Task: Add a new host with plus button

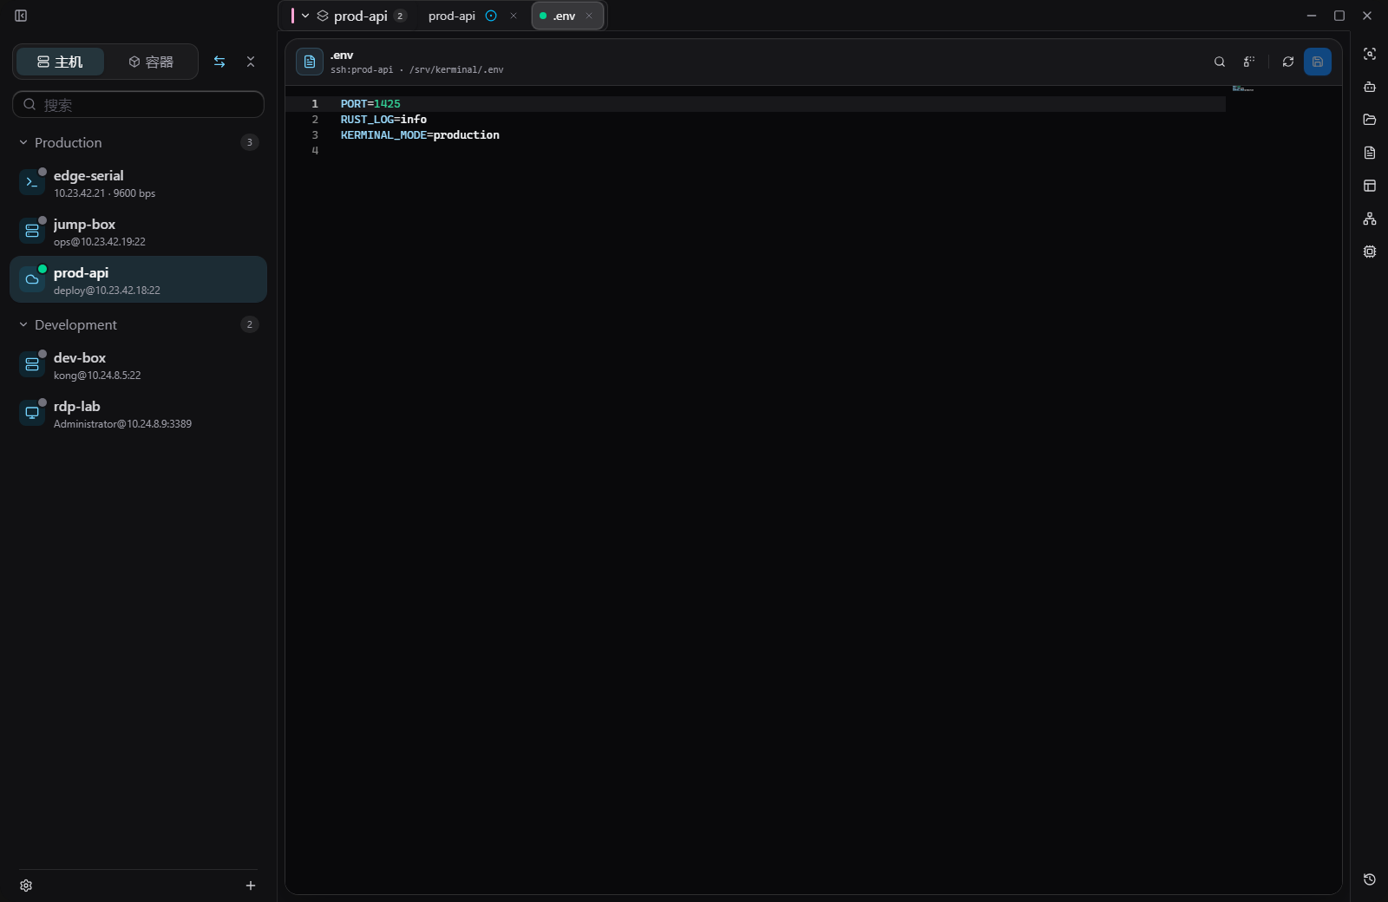Action: pos(251,886)
